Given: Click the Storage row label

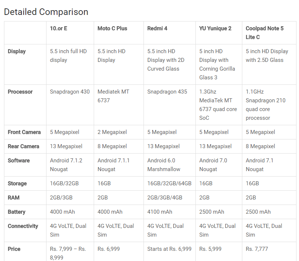Looking at the screenshot, I should (x=17, y=183).
